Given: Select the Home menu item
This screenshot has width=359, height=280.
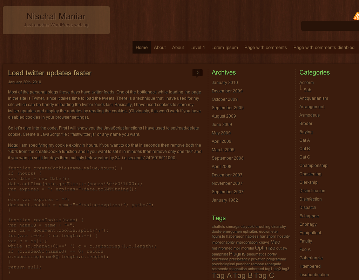Looking at the screenshot, I should point(142,48).
